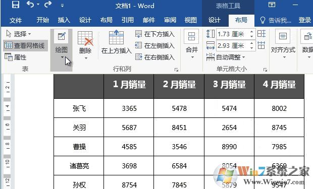The image size is (313, 189).
Task: Expand the 绘图 dropdown arrow
Action: (62, 57)
